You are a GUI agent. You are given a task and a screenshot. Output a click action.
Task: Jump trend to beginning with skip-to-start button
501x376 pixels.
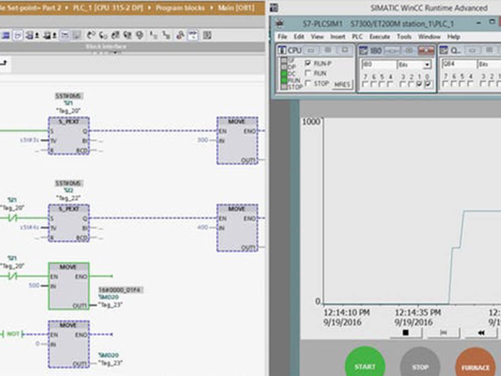[x=443, y=332]
